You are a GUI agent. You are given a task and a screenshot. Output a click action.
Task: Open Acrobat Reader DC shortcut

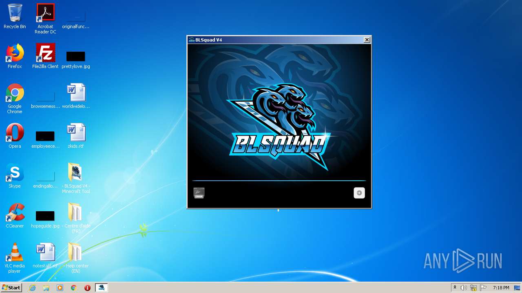(45, 19)
